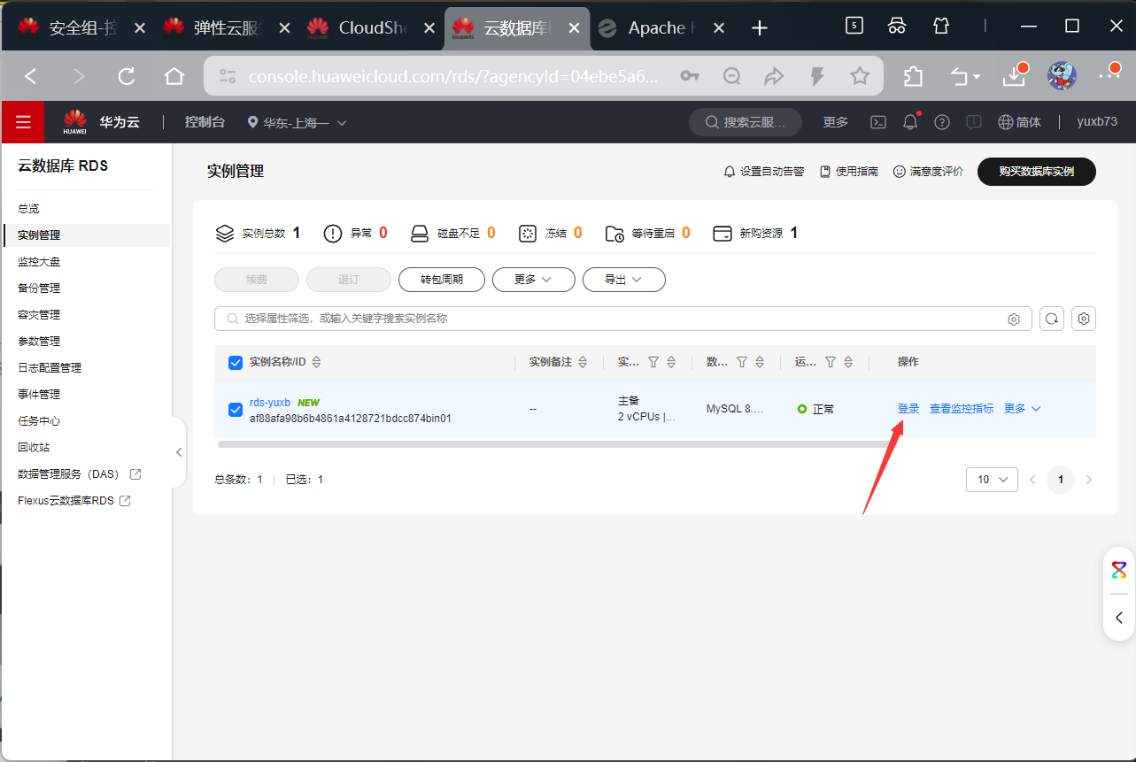
Task: Click the 搜索云服务 search box
Action: [746, 122]
